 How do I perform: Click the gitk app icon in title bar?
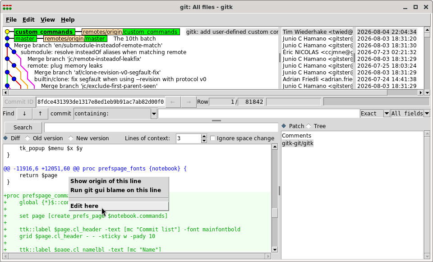point(7,7)
